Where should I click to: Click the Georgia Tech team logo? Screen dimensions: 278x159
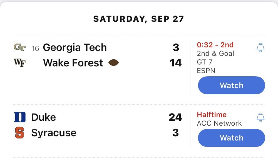[x=19, y=47]
